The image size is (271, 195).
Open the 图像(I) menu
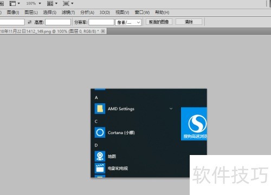point(13,12)
